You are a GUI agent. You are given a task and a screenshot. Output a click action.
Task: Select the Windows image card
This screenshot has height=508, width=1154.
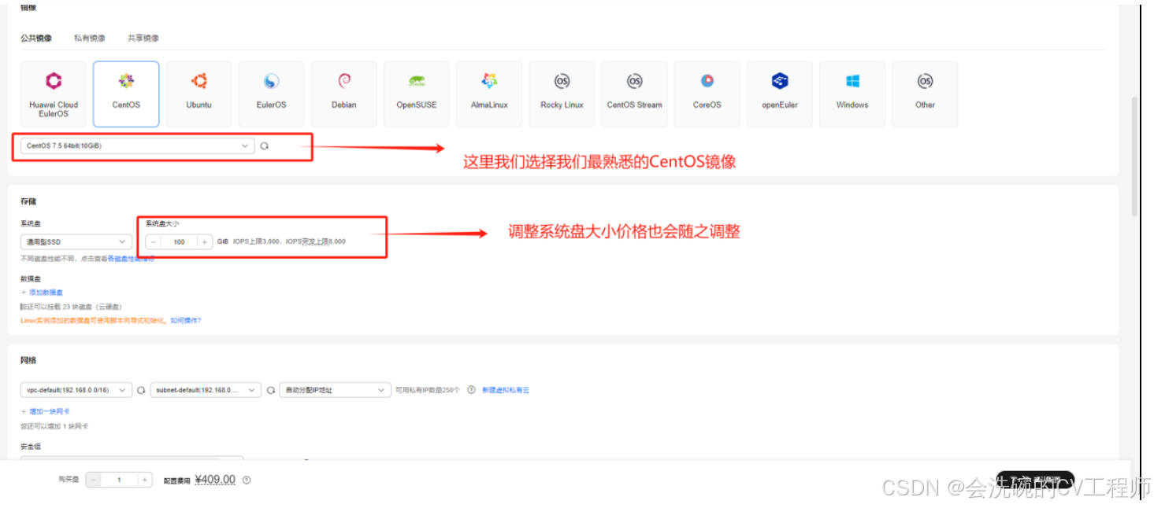coord(852,94)
